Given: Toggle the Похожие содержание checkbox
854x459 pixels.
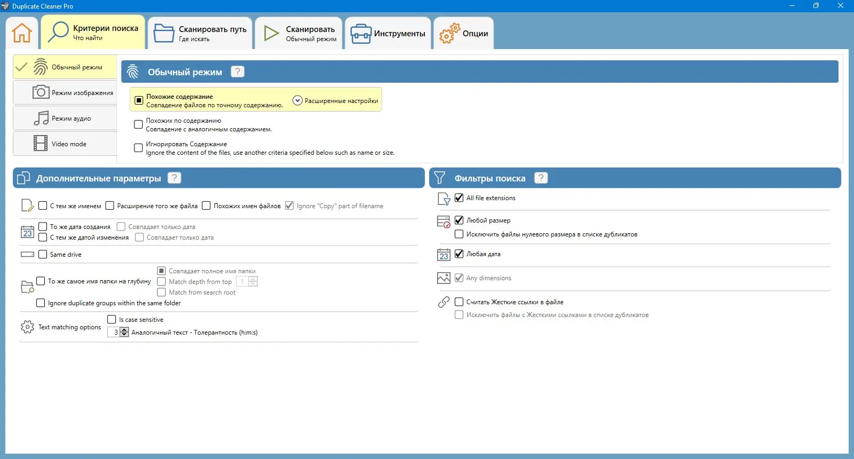Looking at the screenshot, I should click(139, 100).
